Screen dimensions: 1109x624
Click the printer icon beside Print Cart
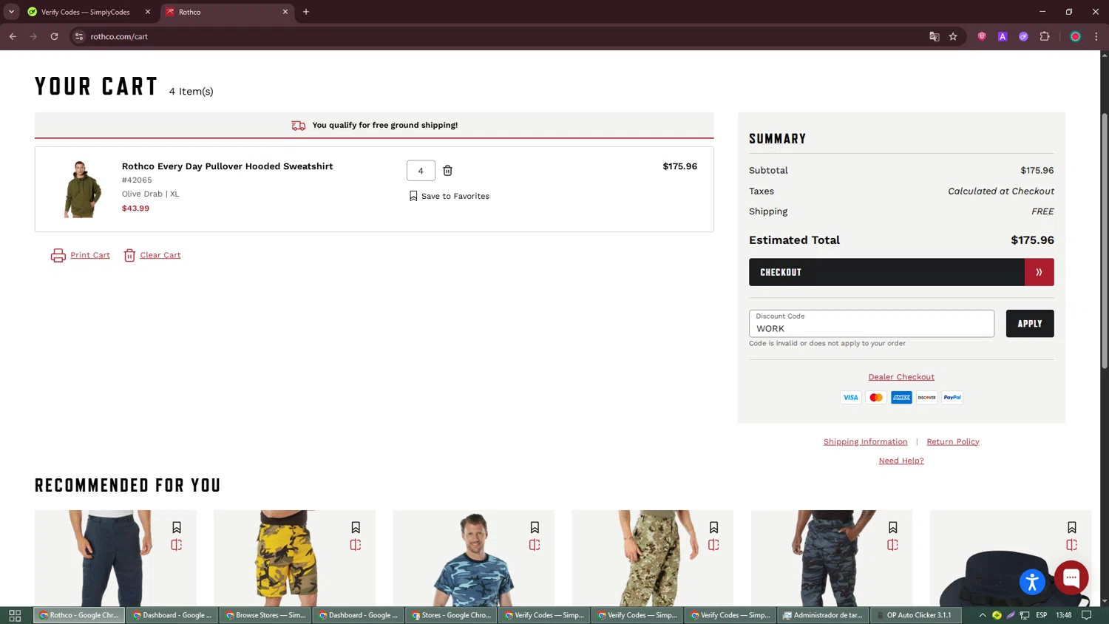click(x=58, y=255)
